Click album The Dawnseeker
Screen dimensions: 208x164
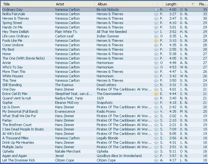[x=109, y=94]
